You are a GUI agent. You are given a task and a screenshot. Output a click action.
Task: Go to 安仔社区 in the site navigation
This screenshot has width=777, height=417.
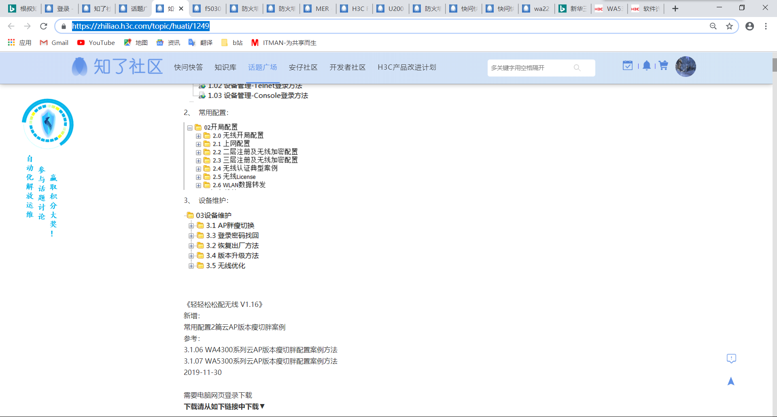(303, 67)
